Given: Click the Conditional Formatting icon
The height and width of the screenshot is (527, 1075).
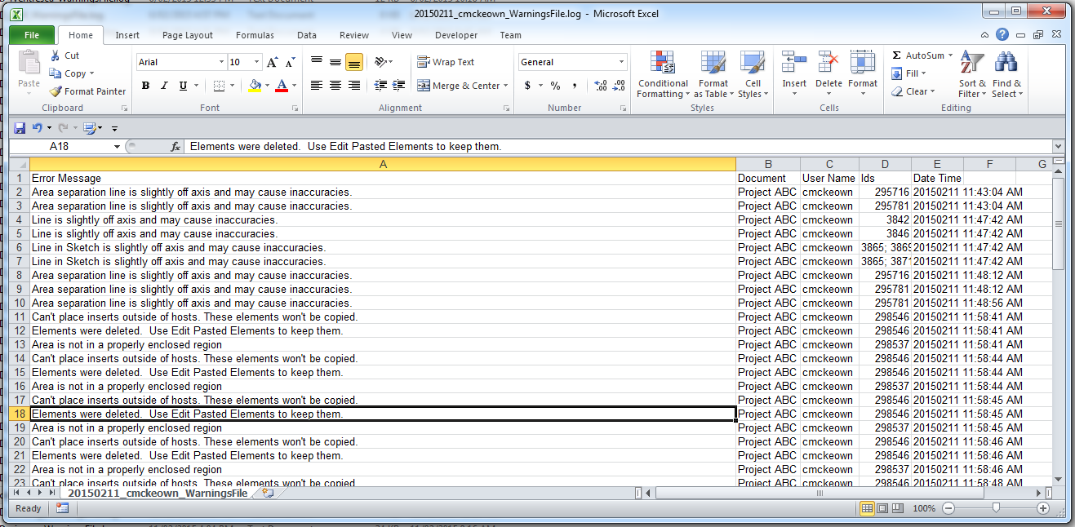Looking at the screenshot, I should tap(662, 64).
